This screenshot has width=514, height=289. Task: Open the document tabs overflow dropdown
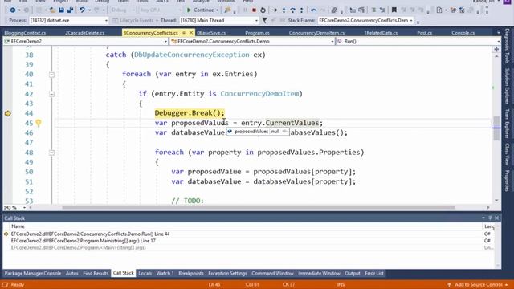498,32
